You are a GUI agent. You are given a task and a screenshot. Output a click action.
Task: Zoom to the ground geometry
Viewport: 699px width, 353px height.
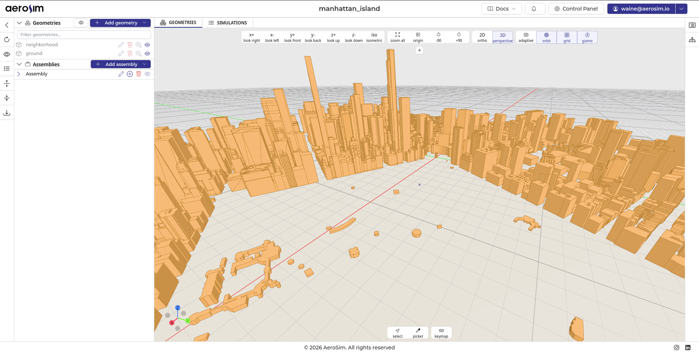coord(138,54)
